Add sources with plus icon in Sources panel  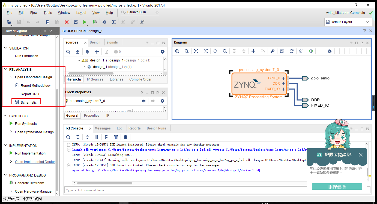[97, 52]
